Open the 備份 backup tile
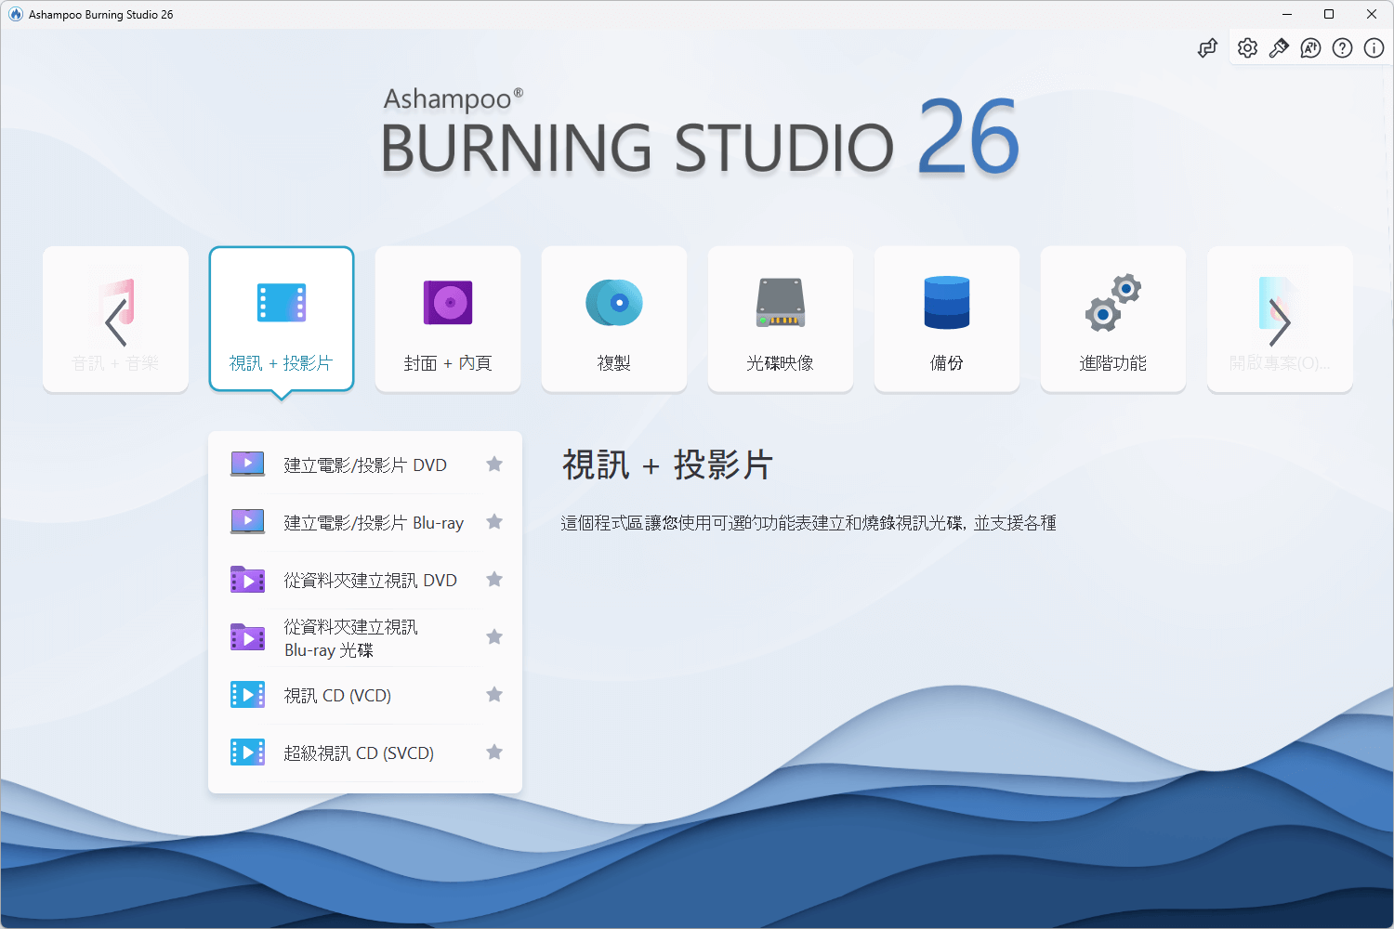Image resolution: width=1394 pixels, height=929 pixels. click(947, 319)
